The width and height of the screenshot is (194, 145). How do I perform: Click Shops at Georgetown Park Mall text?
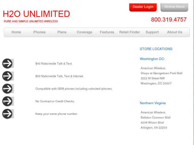[161, 73]
